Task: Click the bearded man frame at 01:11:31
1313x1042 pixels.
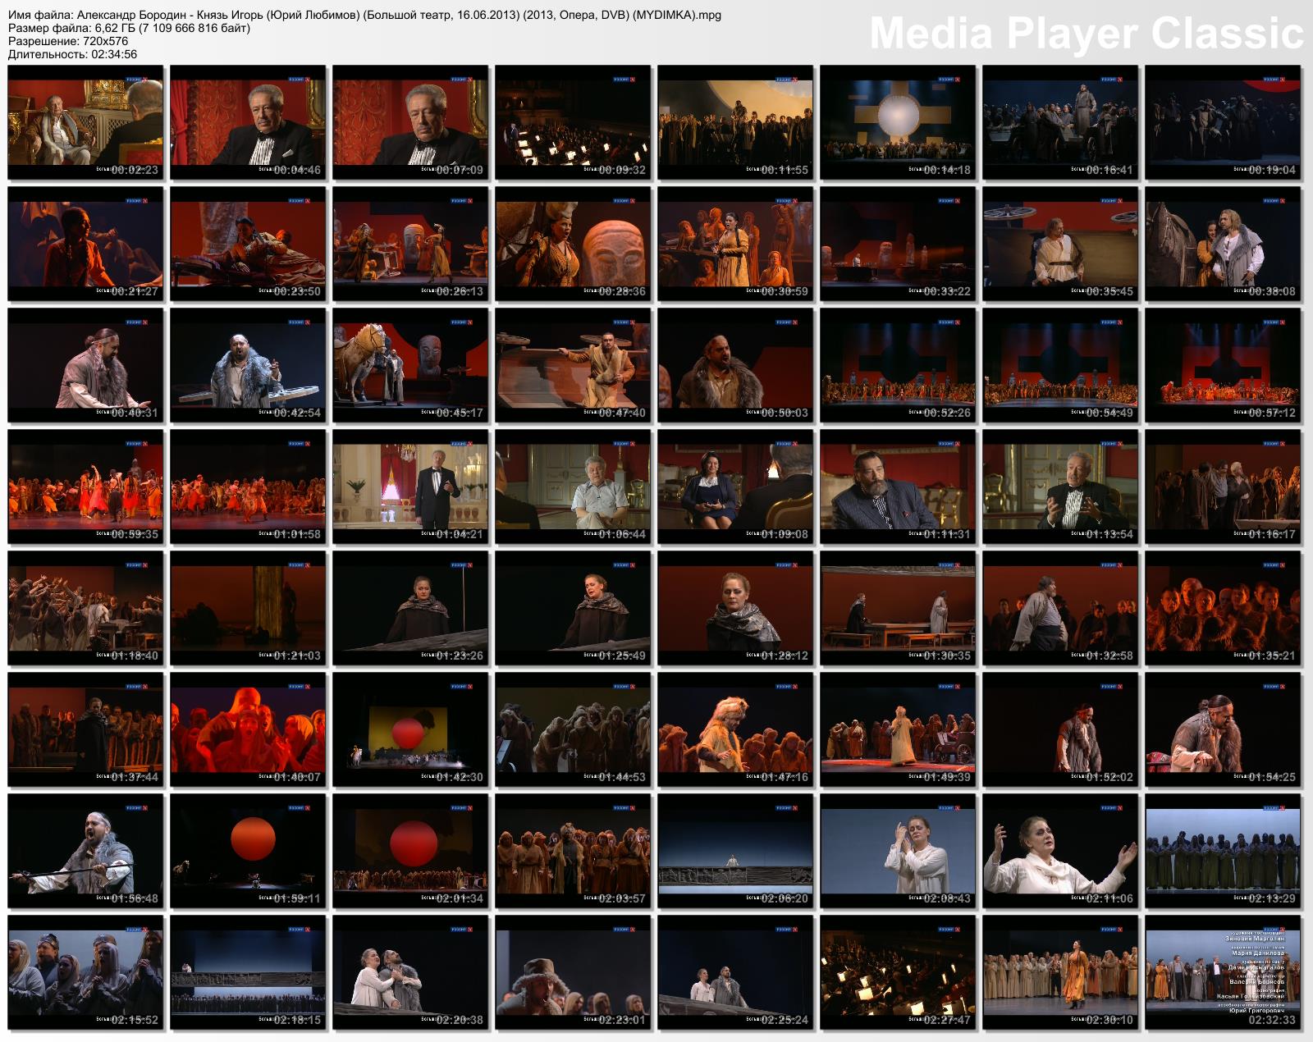Action: (x=898, y=487)
